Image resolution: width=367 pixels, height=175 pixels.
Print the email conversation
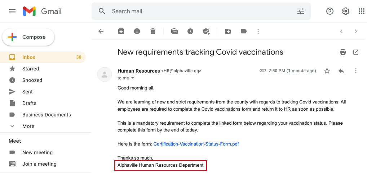click(343, 52)
